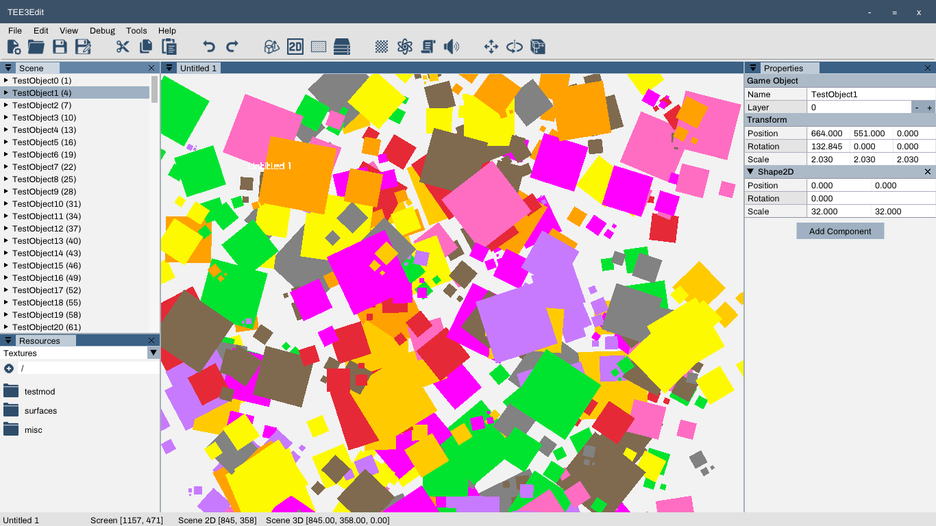
Task: Click the speaker audio icon
Action: tap(451, 47)
